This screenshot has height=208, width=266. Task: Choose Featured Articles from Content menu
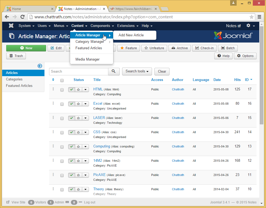click(89, 48)
